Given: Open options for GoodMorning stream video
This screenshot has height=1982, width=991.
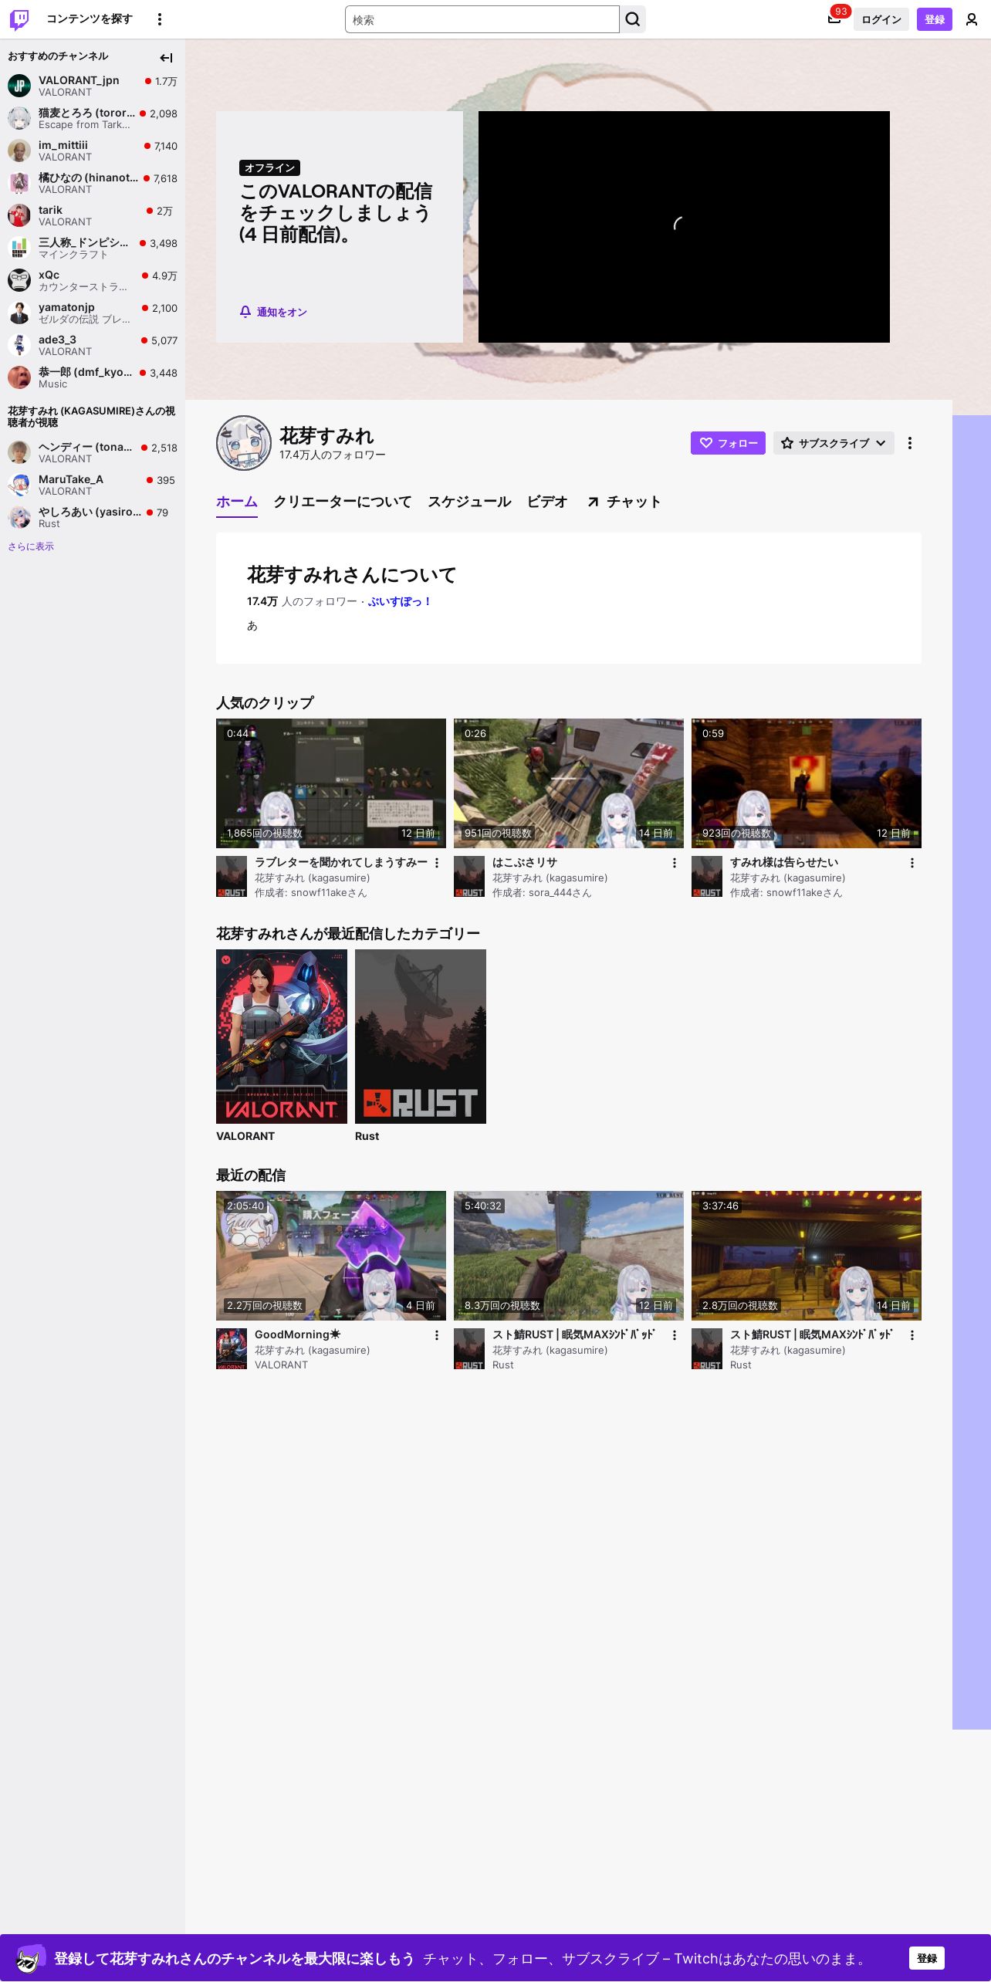Looking at the screenshot, I should [437, 1335].
